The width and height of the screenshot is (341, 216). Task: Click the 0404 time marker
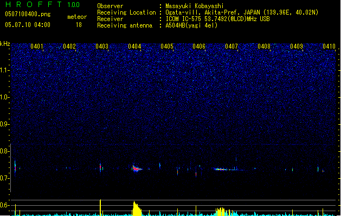134,46
